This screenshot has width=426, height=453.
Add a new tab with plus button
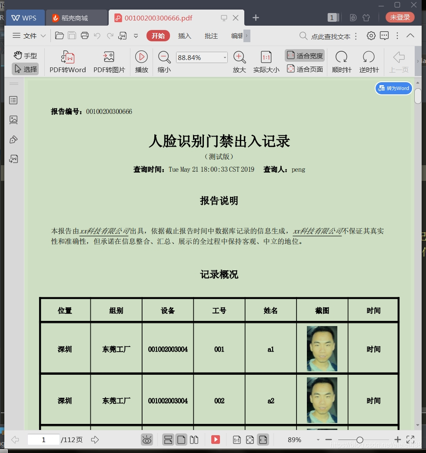(256, 18)
